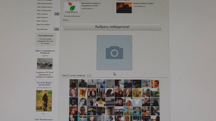Open the "Ищете подарок на 8 Марта?" ad title

pos(45,52)
